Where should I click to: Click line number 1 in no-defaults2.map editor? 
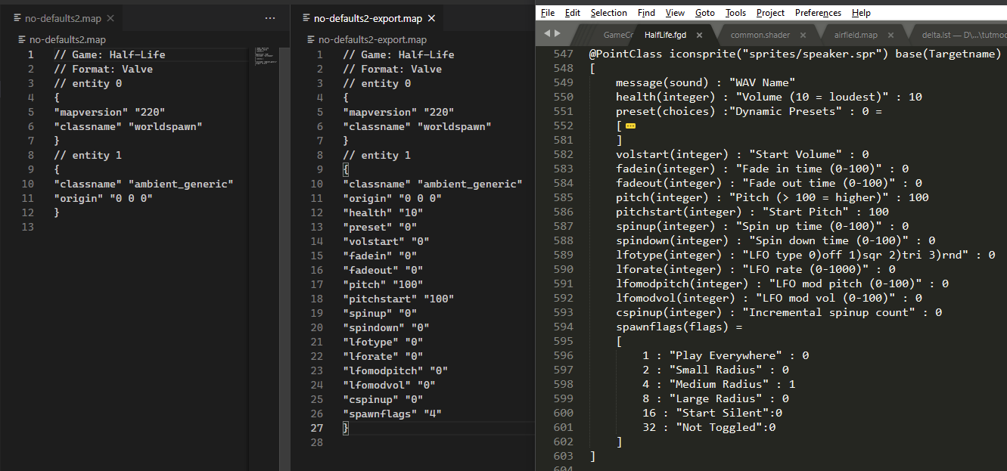[30, 54]
